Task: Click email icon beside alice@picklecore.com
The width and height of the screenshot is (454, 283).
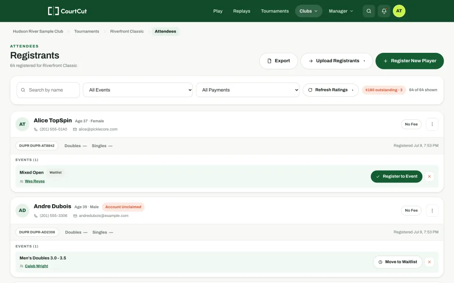Action: pyautogui.click(x=75, y=129)
